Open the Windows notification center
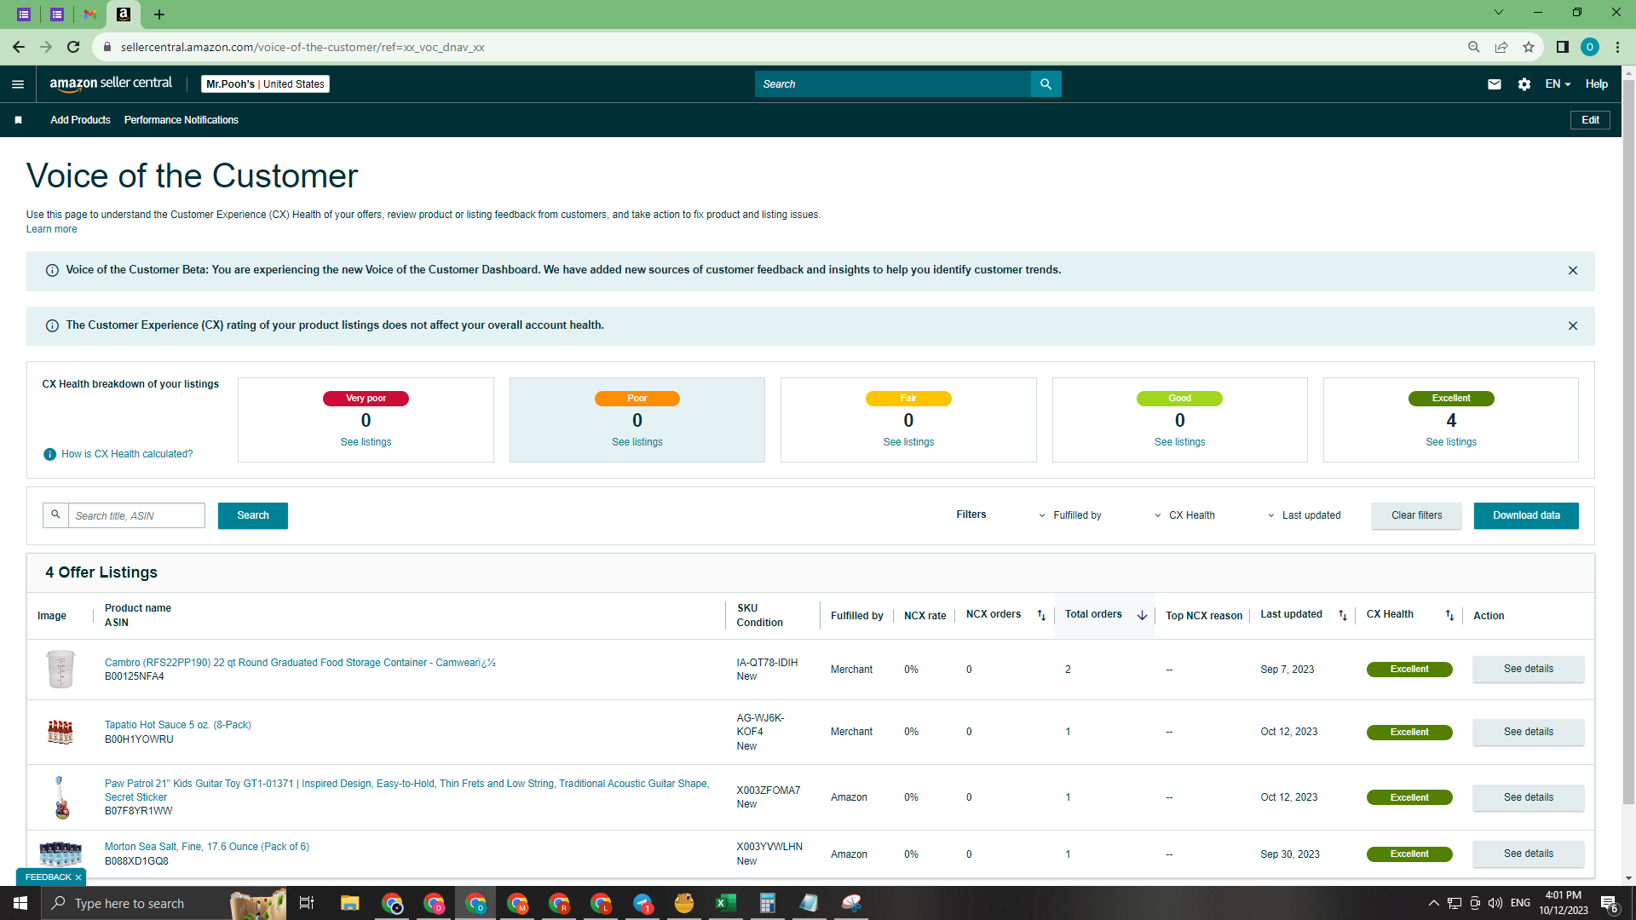The height and width of the screenshot is (920, 1636). click(x=1610, y=903)
